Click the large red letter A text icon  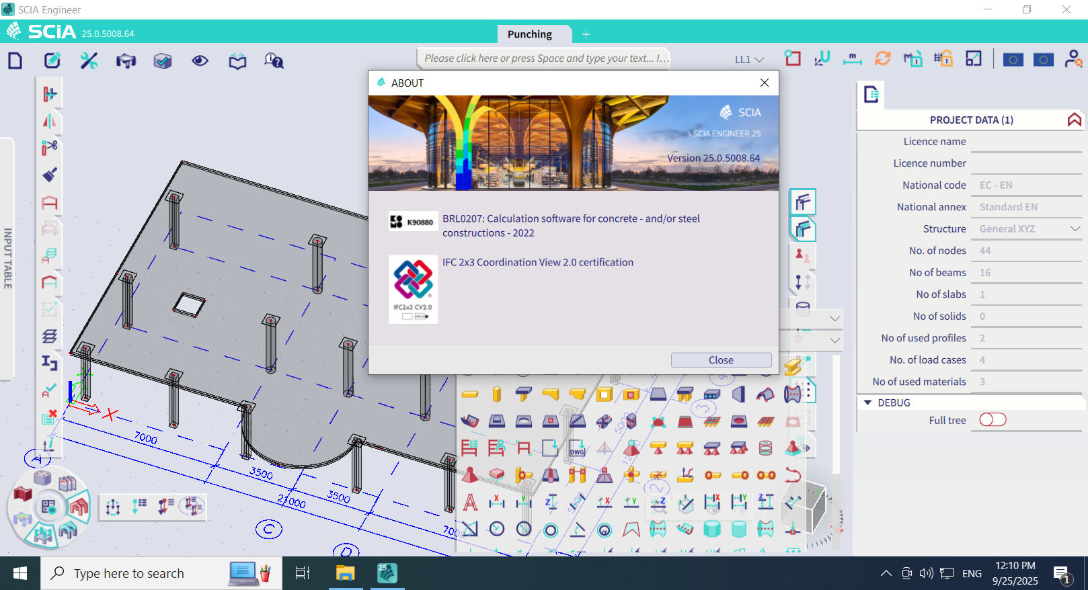[470, 502]
